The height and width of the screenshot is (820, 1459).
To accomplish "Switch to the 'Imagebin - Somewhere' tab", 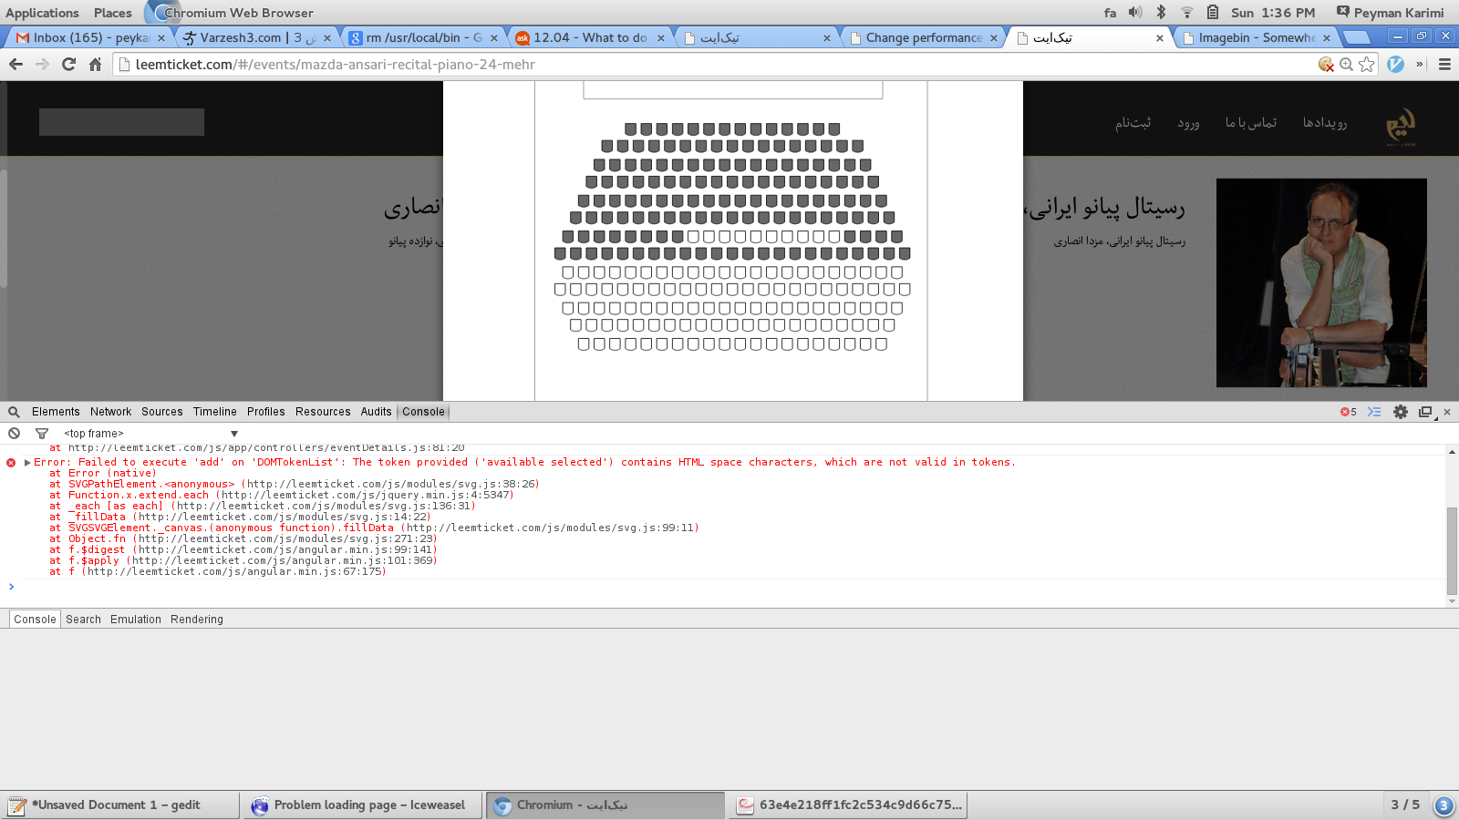I will (1257, 37).
